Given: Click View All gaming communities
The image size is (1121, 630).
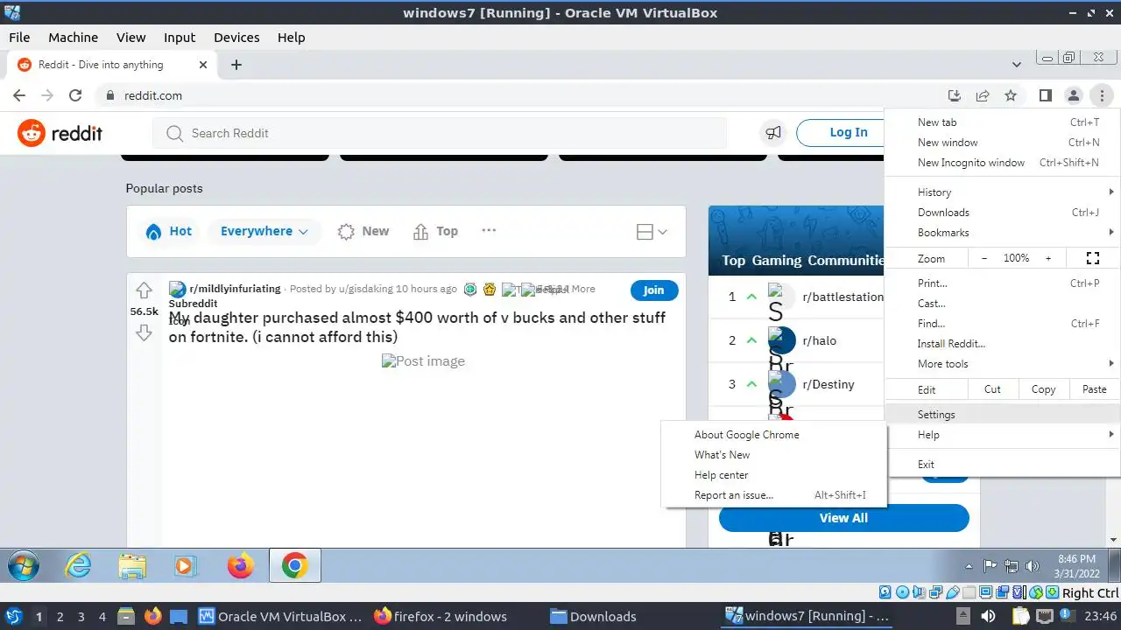Looking at the screenshot, I should tap(843, 518).
